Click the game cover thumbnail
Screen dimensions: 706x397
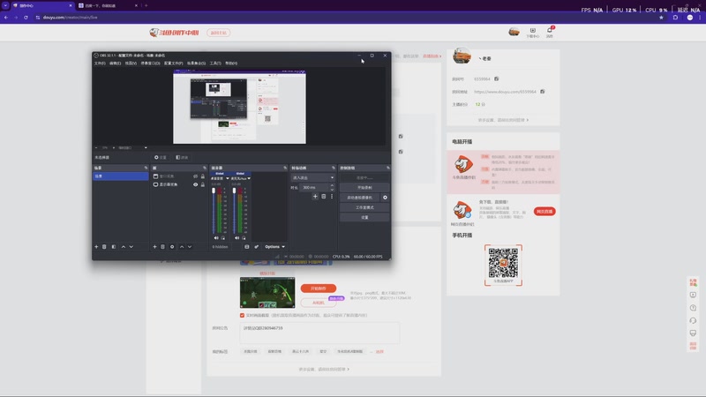[x=267, y=293]
